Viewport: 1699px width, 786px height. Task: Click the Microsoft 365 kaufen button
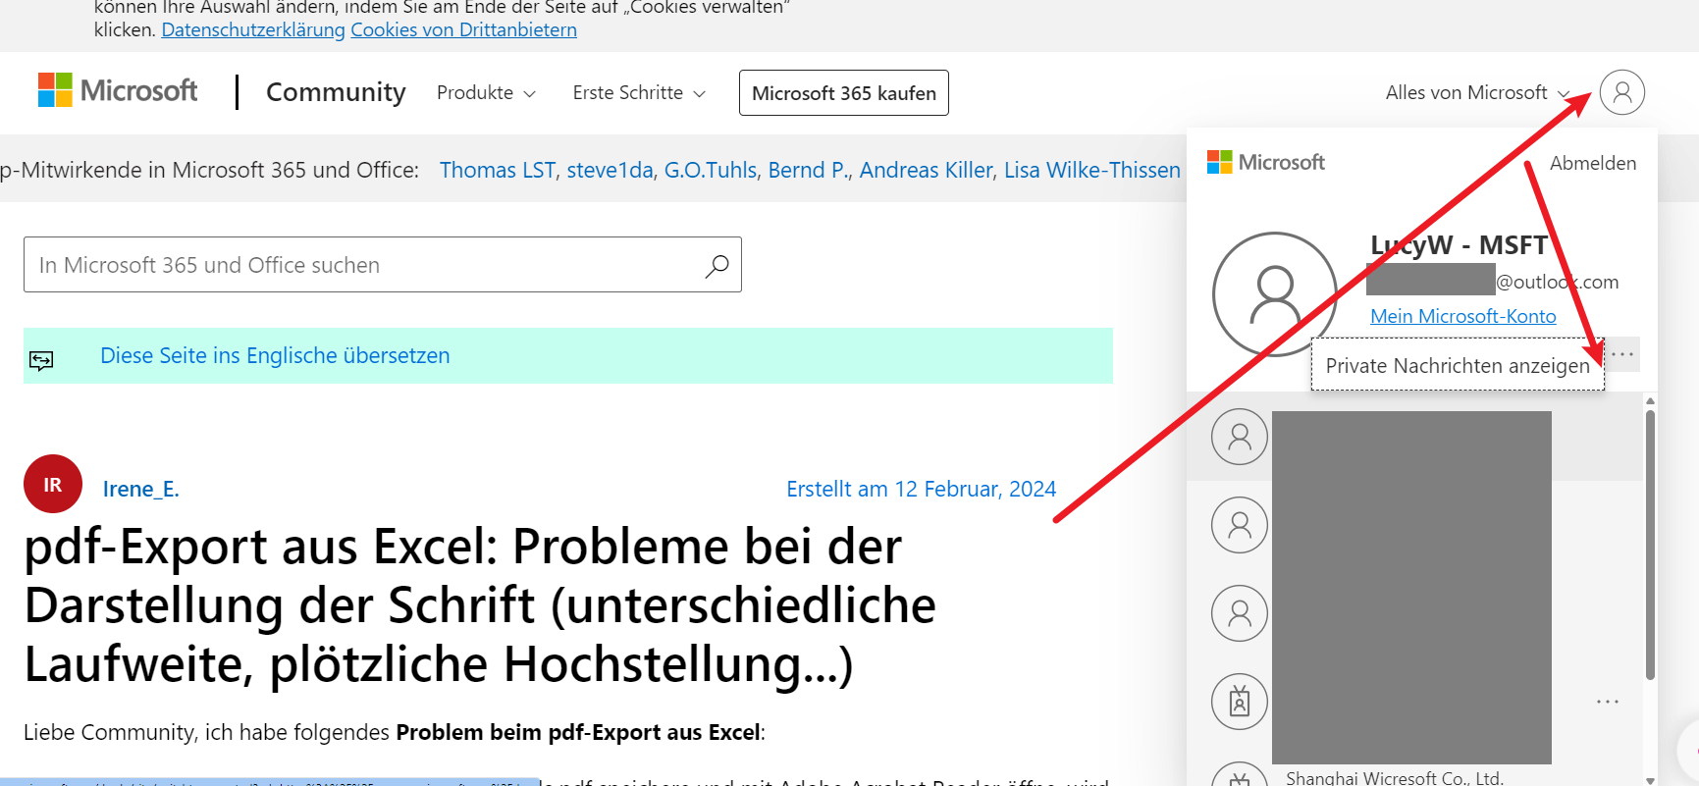click(844, 92)
